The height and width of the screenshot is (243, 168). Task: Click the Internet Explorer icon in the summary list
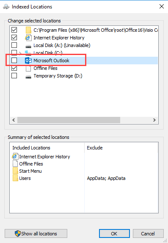click(15, 156)
